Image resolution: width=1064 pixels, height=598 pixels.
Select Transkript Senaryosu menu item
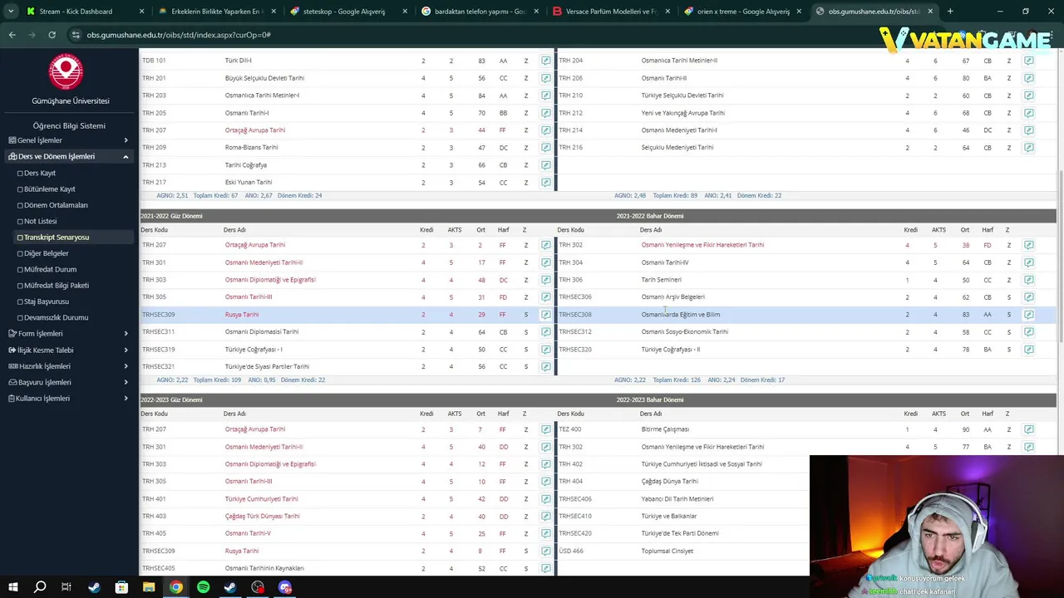[x=56, y=238]
